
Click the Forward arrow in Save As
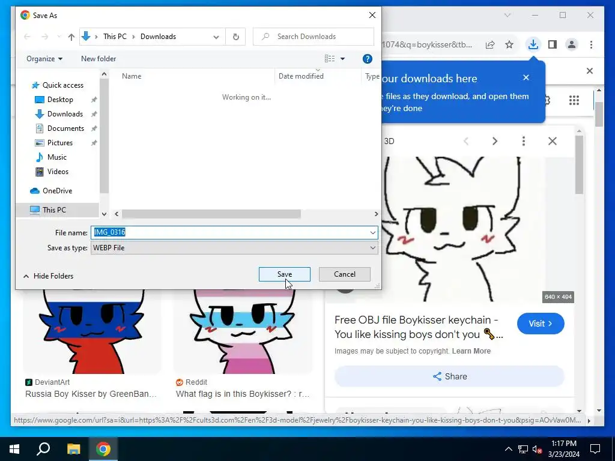[x=44, y=37]
